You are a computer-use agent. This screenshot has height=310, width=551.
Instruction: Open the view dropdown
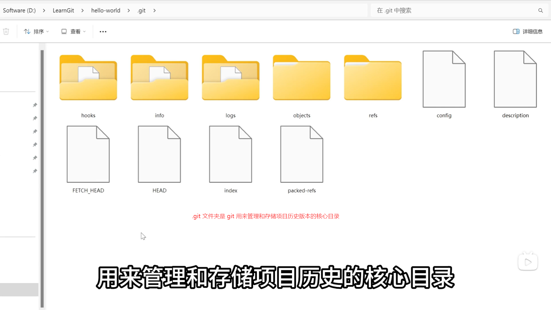(73, 32)
